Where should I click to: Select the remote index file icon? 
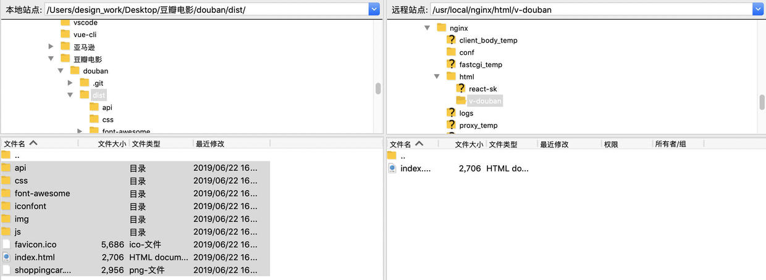pos(392,168)
